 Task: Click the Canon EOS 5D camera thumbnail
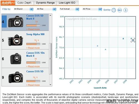16,77
